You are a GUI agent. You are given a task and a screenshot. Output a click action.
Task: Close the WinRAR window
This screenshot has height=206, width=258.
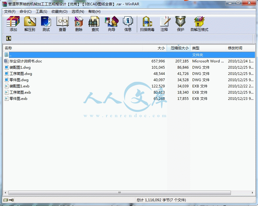point(249,3)
